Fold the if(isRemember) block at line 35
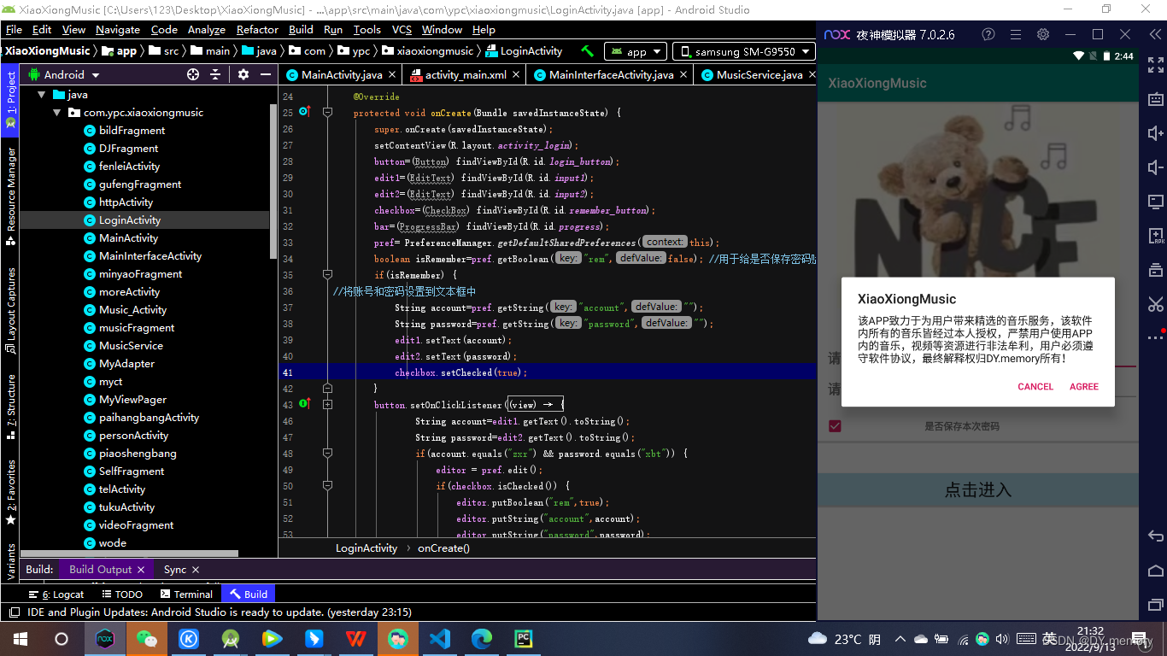This screenshot has width=1167, height=656. click(x=327, y=274)
